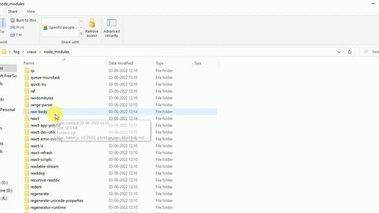
Task: Select the react-error-overlay folder icon
Action: coord(27,139)
